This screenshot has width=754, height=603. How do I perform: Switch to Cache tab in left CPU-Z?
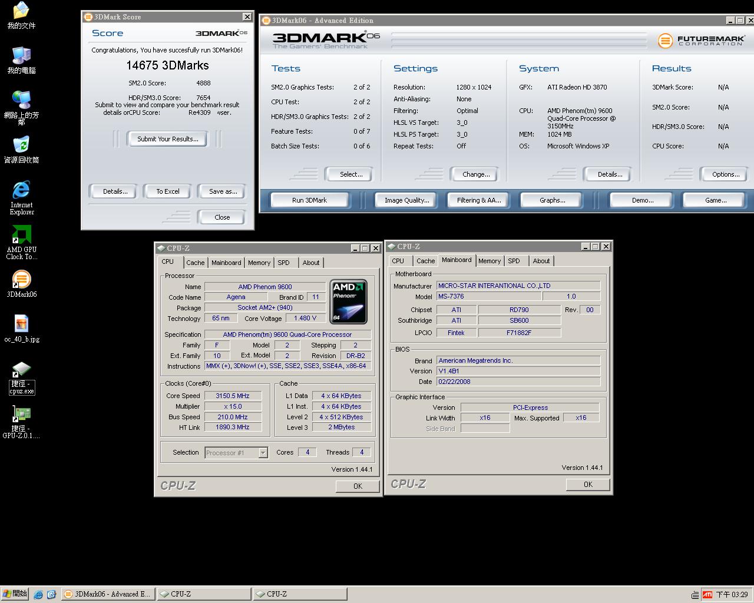[x=196, y=263]
